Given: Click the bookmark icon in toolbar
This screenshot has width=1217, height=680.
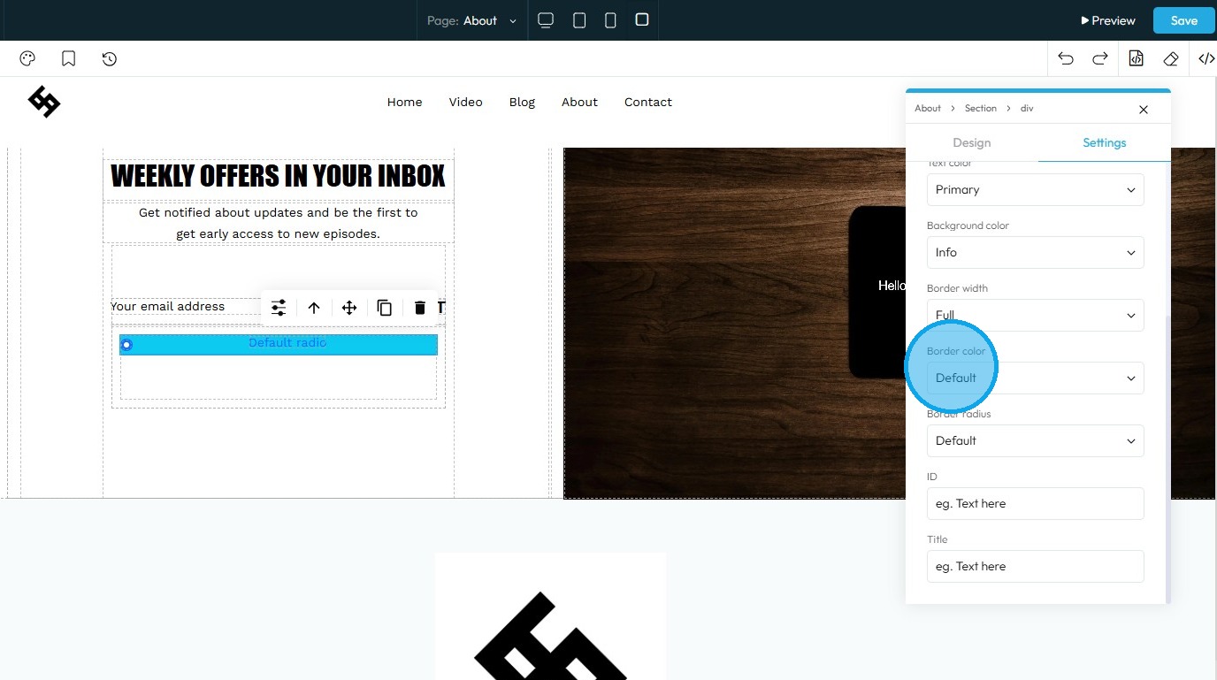Looking at the screenshot, I should 68,59.
